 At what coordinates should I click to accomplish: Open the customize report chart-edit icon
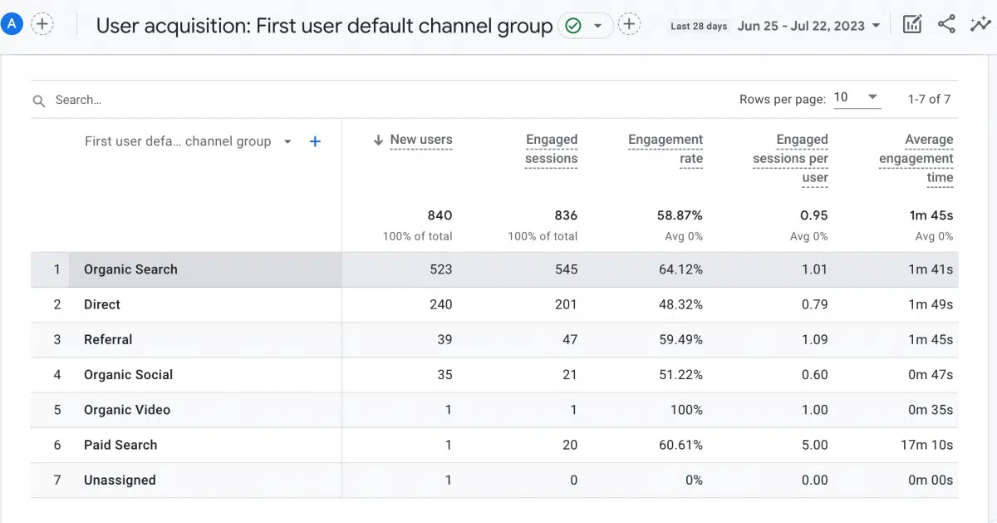point(912,24)
